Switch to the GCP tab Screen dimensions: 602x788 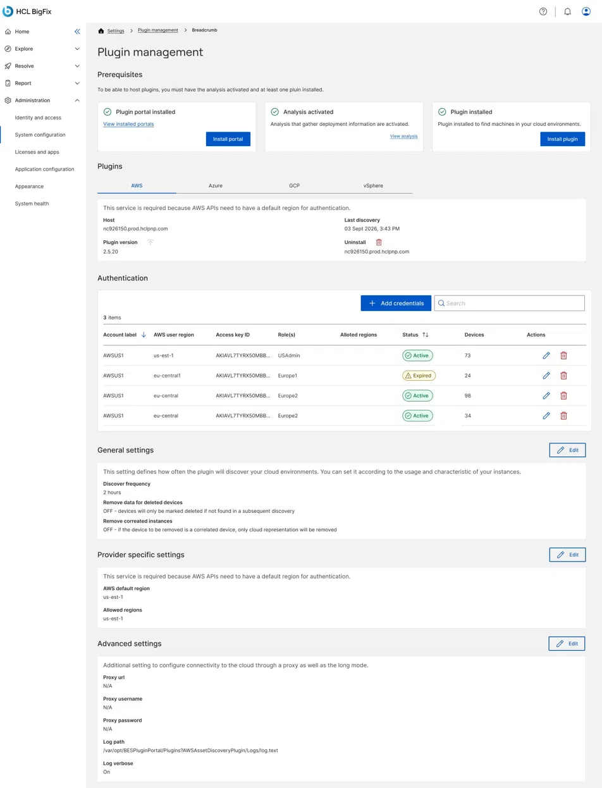(294, 186)
